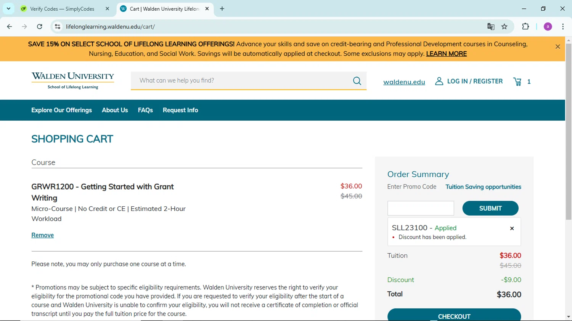Click the scrollbar up arrow

(x=569, y=40)
